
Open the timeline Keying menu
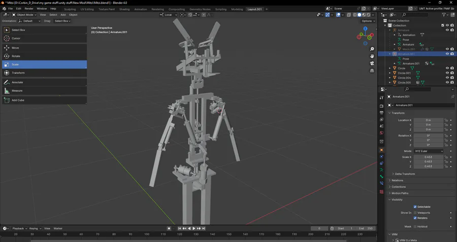pyautogui.click(x=35, y=229)
